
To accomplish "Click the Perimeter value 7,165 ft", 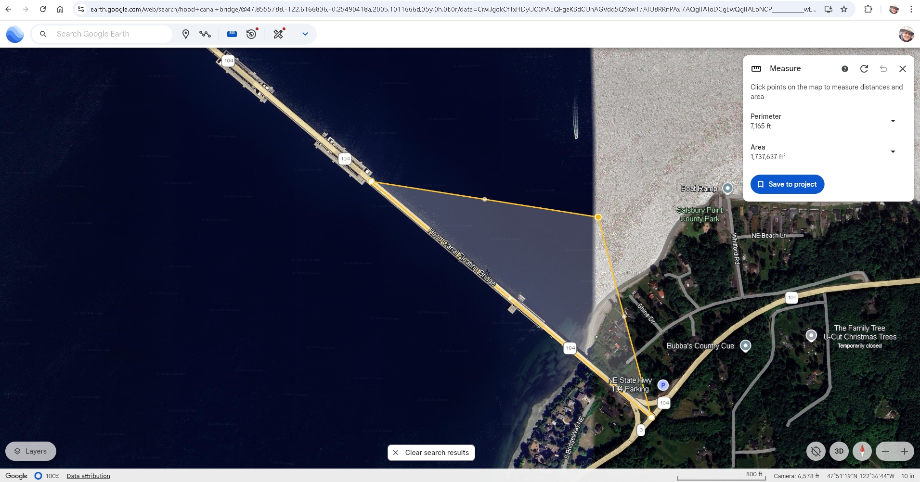I will [x=761, y=126].
